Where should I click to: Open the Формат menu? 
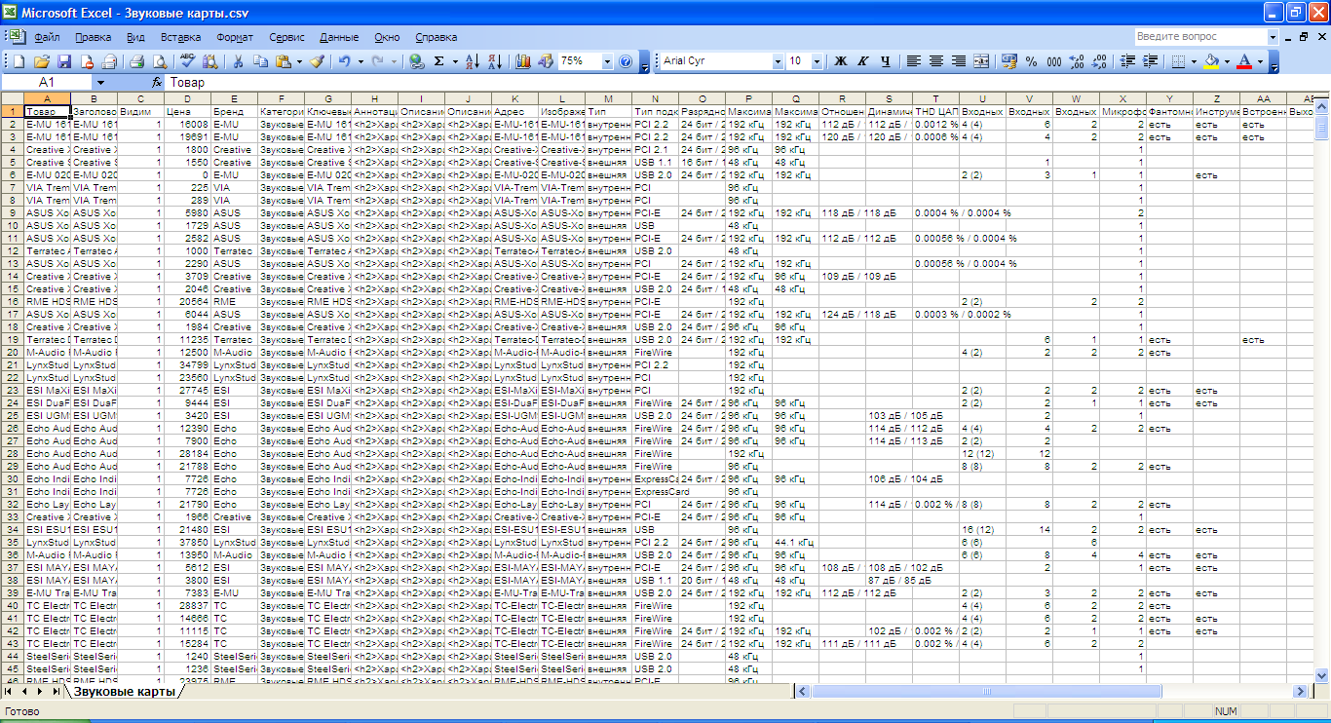235,37
